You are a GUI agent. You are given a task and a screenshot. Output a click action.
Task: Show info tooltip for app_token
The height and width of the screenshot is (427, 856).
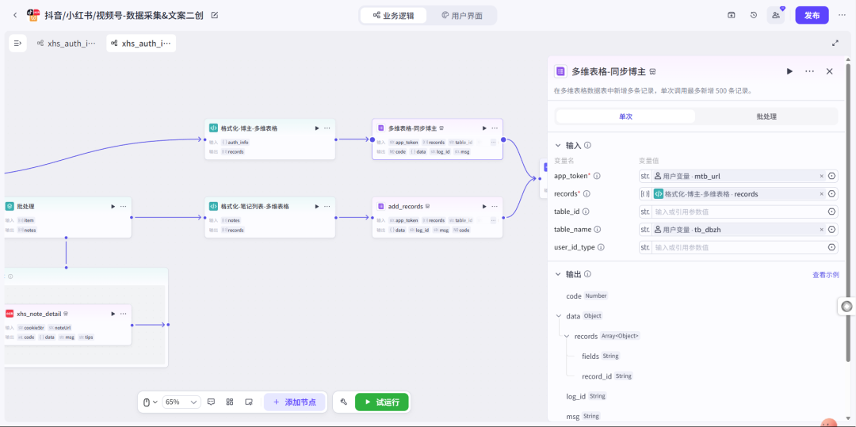pyautogui.click(x=597, y=176)
